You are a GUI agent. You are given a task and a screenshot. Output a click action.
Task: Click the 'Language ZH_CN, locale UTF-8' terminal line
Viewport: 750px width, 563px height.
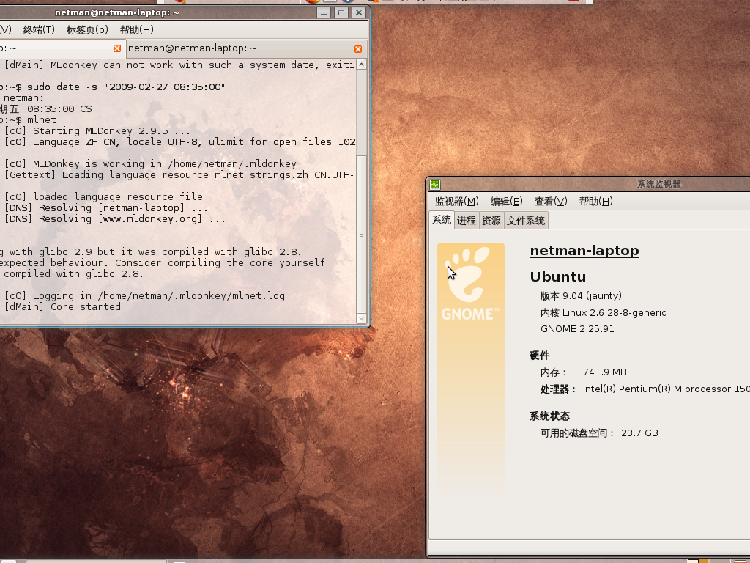point(180,142)
